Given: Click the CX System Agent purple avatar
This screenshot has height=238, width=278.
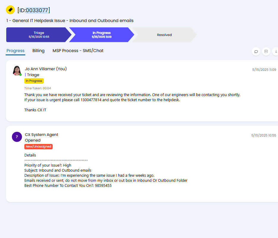Looking at the screenshot, I should (x=17, y=137).
